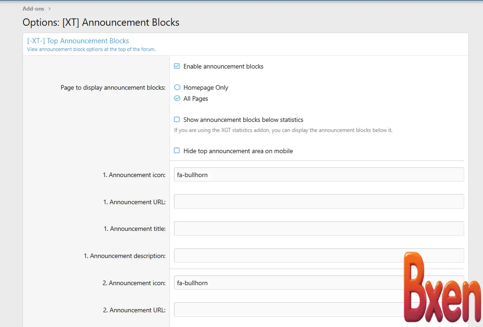Click the Page to display announcement blocks label
Viewport: 483px width, 327px height.
[113, 87]
